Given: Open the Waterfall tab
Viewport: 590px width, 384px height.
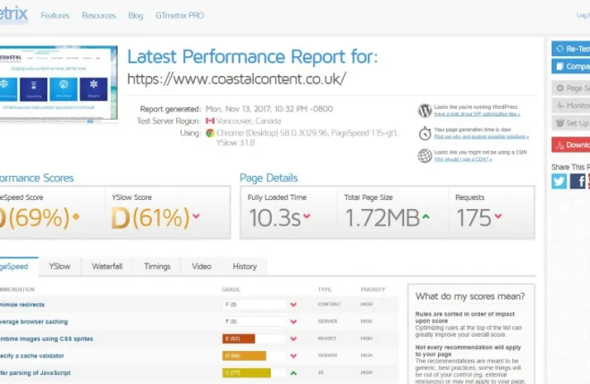Looking at the screenshot, I should tap(107, 266).
